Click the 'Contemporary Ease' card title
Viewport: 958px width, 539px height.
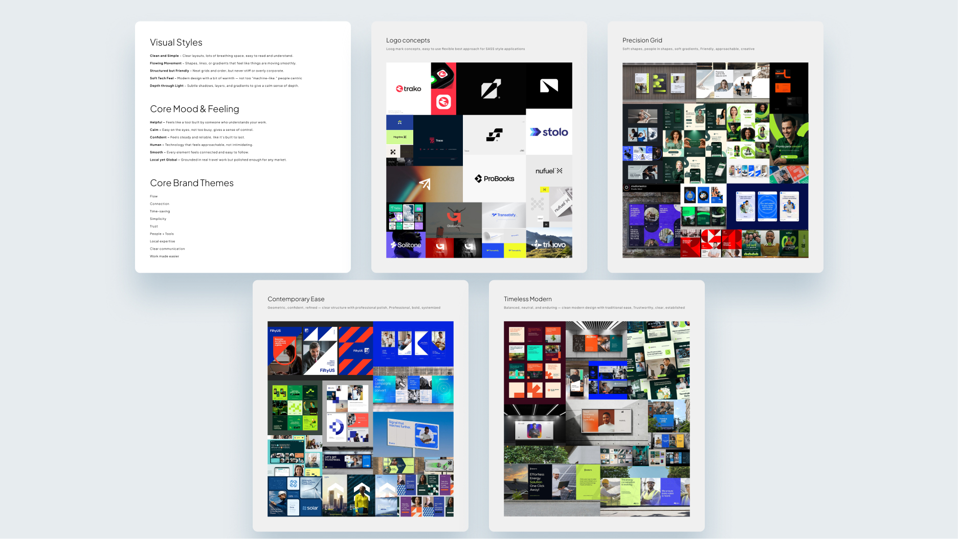coord(296,299)
